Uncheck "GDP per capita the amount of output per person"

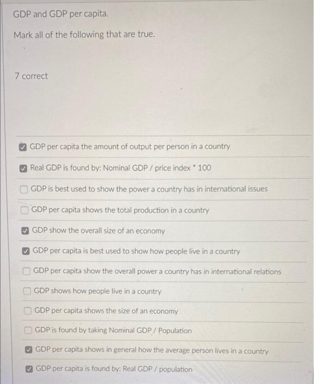coord(23,147)
